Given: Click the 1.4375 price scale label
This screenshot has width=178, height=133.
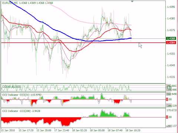Looking at the screenshot, I should (x=171, y=30).
